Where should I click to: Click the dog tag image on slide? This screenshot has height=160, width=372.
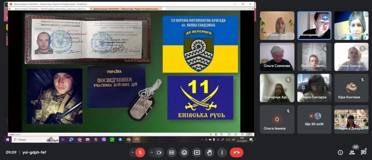click(x=145, y=100)
